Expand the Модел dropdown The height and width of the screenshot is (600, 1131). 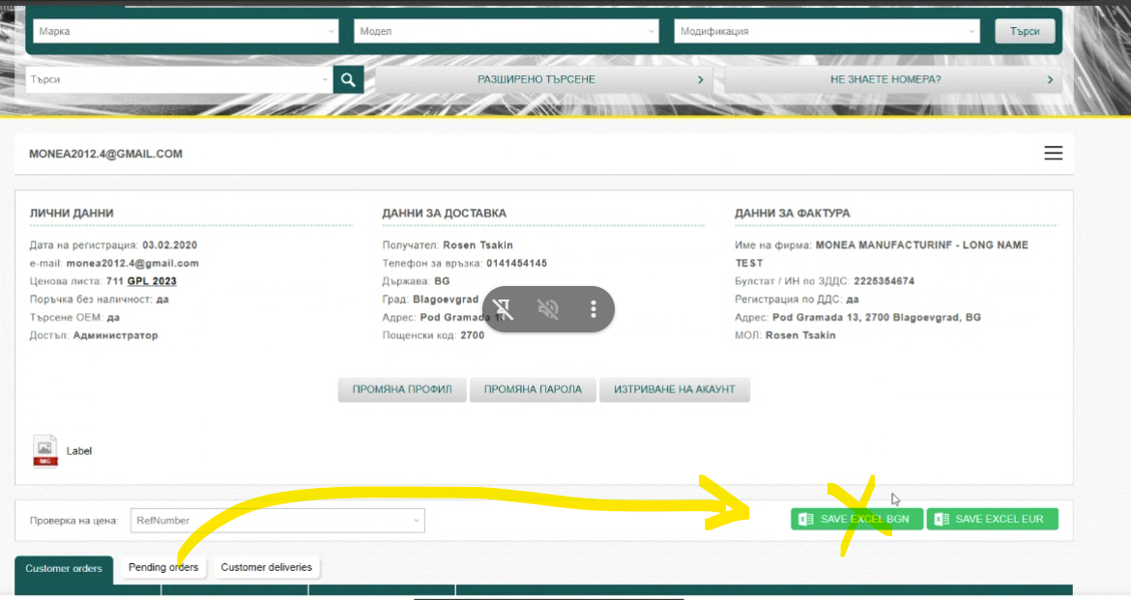tap(506, 31)
